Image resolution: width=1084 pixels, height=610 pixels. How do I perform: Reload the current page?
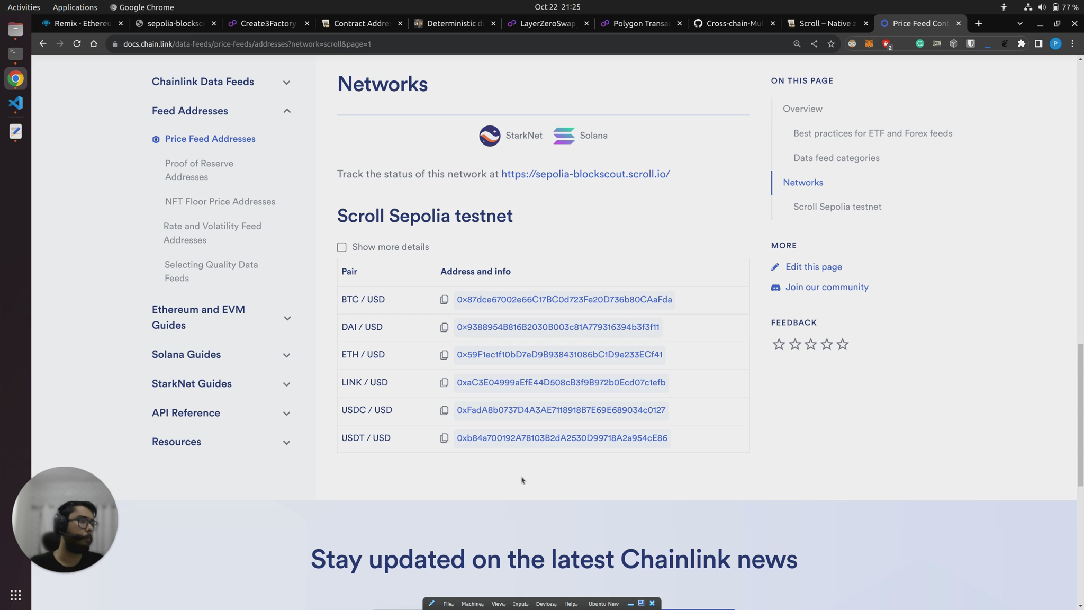pos(77,44)
